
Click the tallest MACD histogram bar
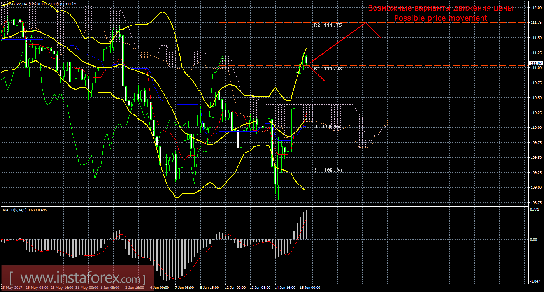(307, 225)
